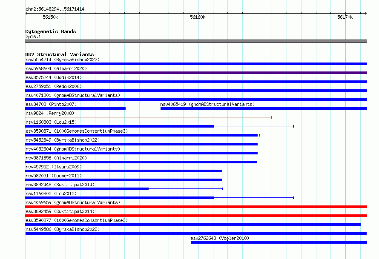Click the esv34703 (Pinto2007) label
Screen dimensions: 379x259
pyautogui.click(x=51, y=104)
